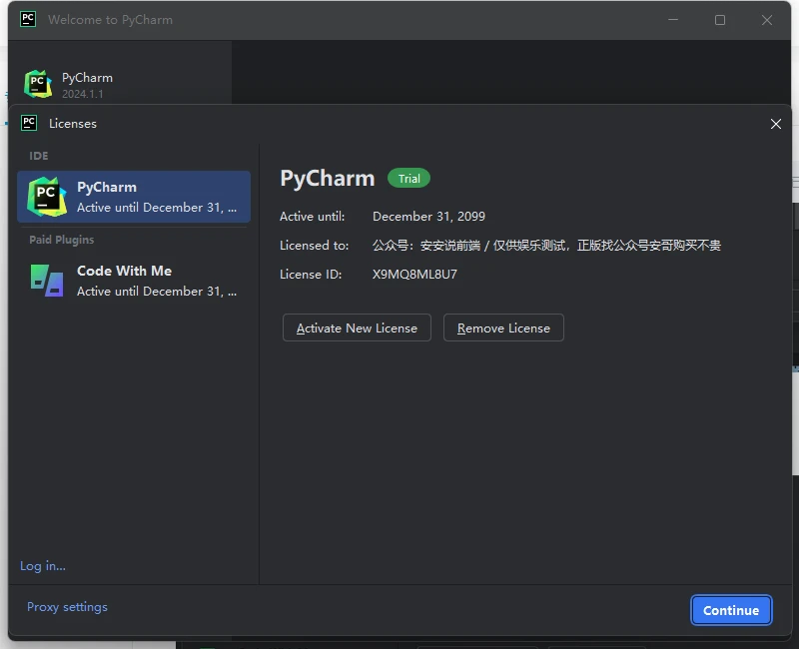Image resolution: width=799 pixels, height=649 pixels.
Task: Click the PyCharm icon in license list
Action: coord(47,197)
